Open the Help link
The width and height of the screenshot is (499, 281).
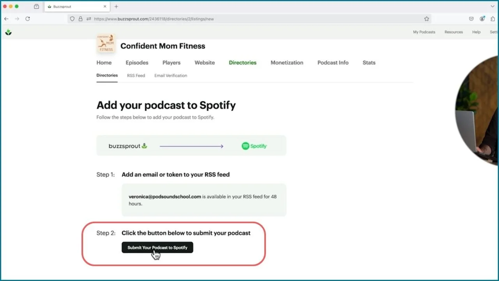(x=476, y=32)
